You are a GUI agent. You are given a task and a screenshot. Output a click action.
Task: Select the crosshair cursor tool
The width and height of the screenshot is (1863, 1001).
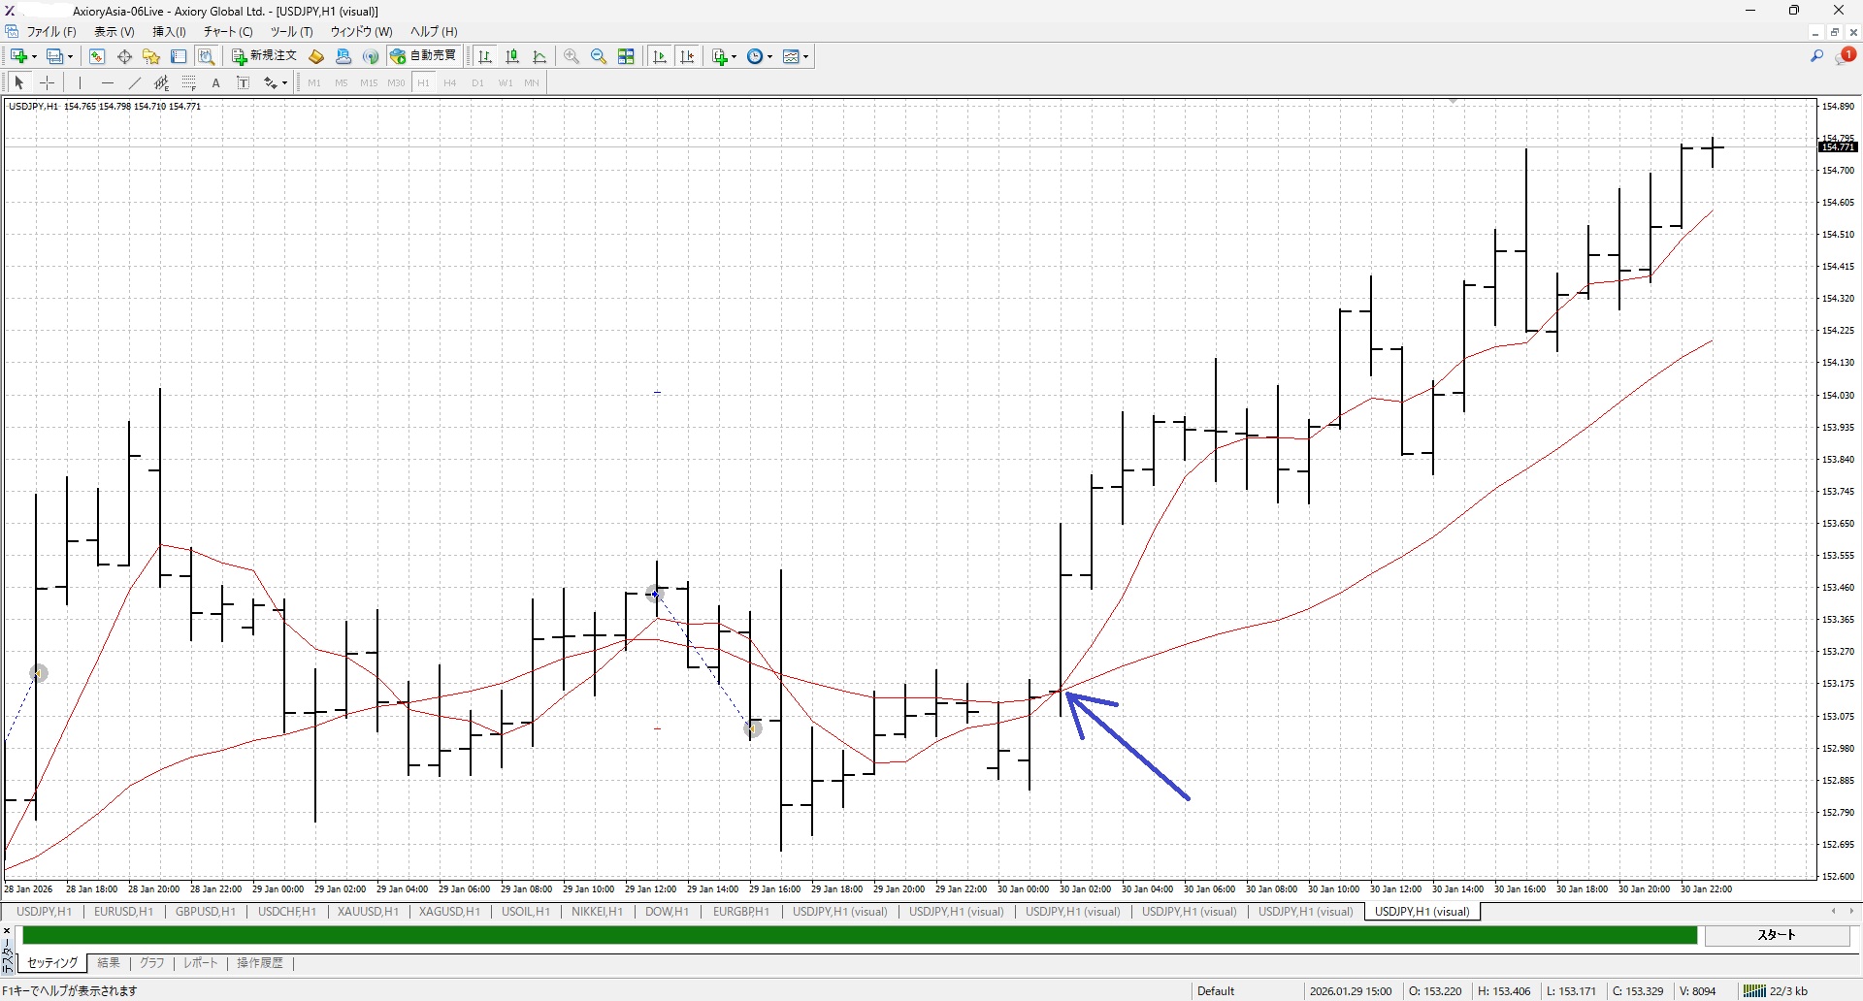[47, 83]
